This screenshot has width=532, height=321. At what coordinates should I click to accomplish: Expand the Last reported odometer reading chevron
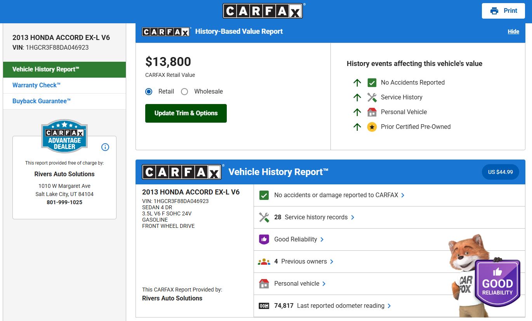pos(389,306)
